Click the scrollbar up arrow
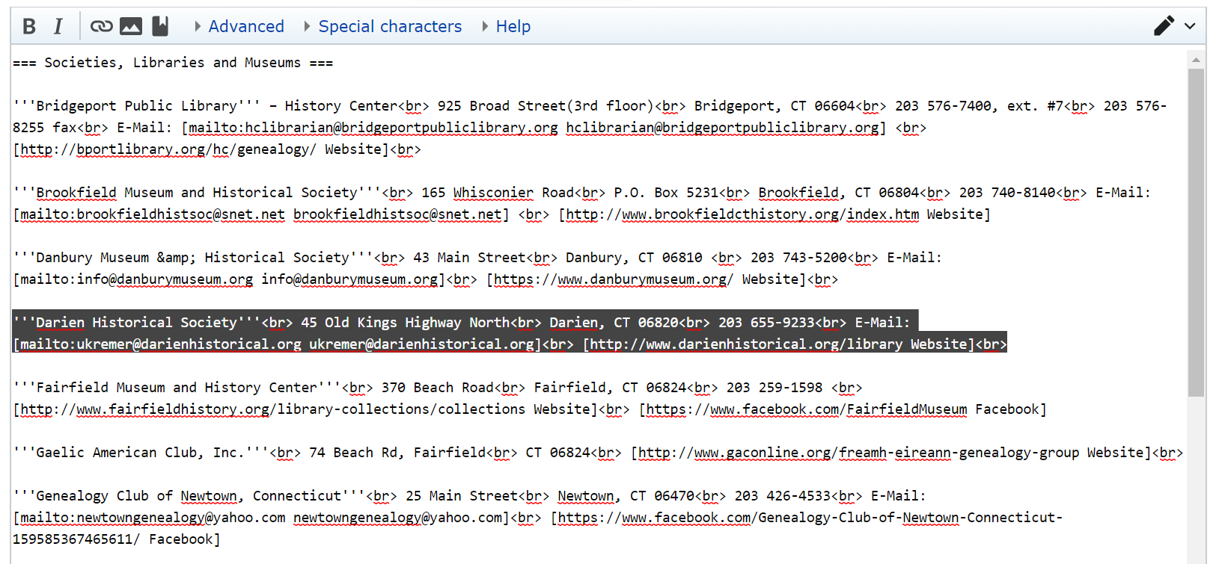This screenshot has height=564, width=1219. click(x=1196, y=59)
